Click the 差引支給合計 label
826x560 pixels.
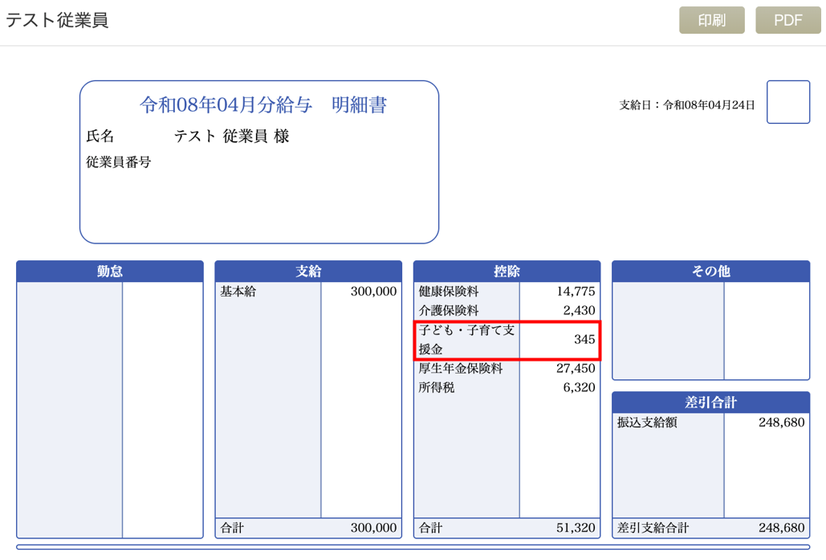[x=653, y=528]
